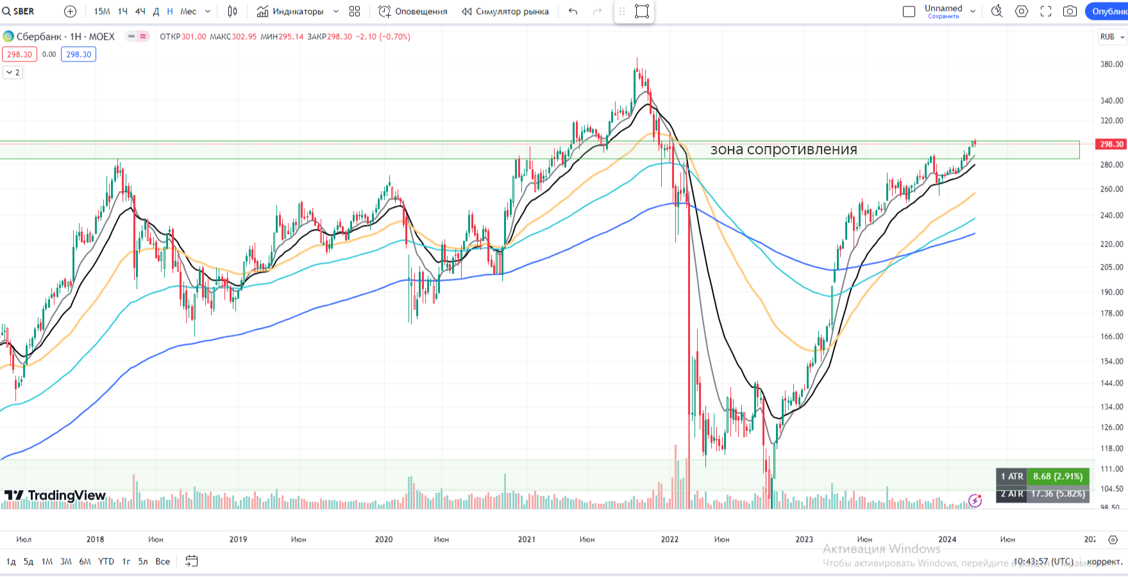This screenshot has height=577, width=1128.
Task: Click the 2 ATR 17.36 (5.82%) label
Action: (x=1043, y=494)
